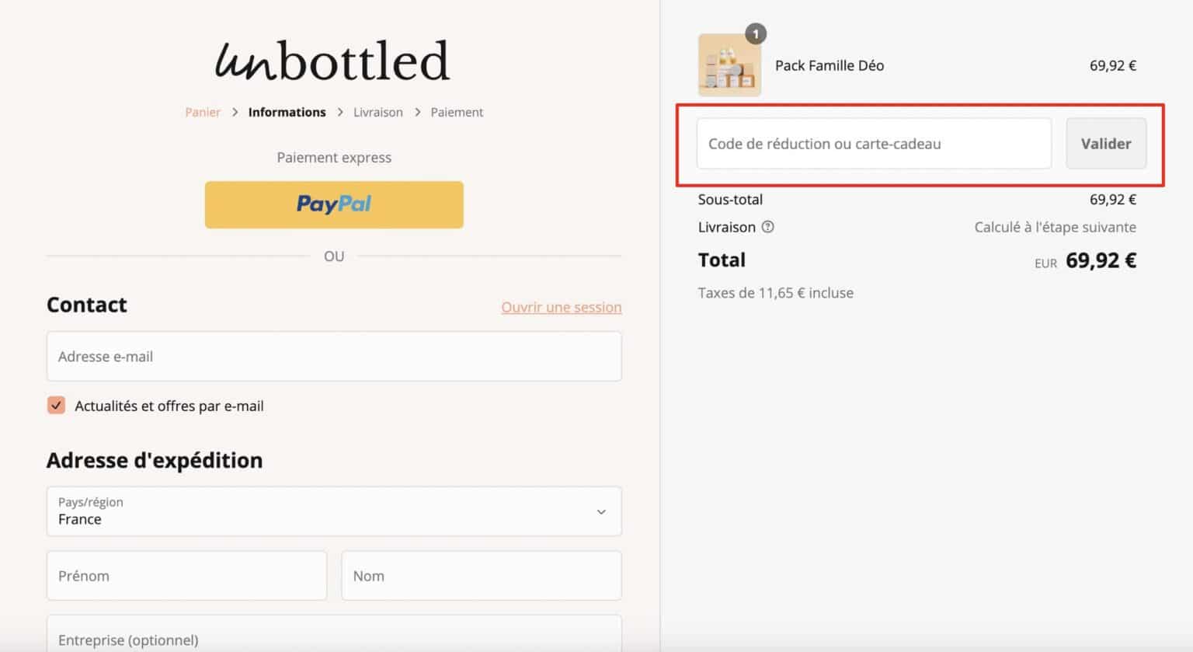Click the Valider discount button
1193x652 pixels.
pos(1106,144)
